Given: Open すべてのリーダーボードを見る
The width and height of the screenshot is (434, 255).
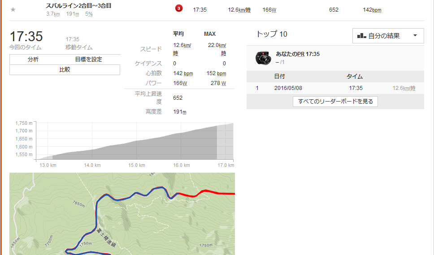Looking at the screenshot, I should [x=335, y=102].
